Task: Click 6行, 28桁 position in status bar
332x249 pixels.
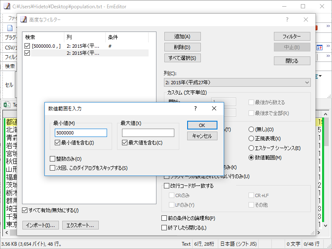Action: pyautogui.click(x=204, y=244)
